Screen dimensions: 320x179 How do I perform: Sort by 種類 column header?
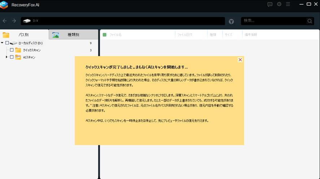tap(213, 35)
